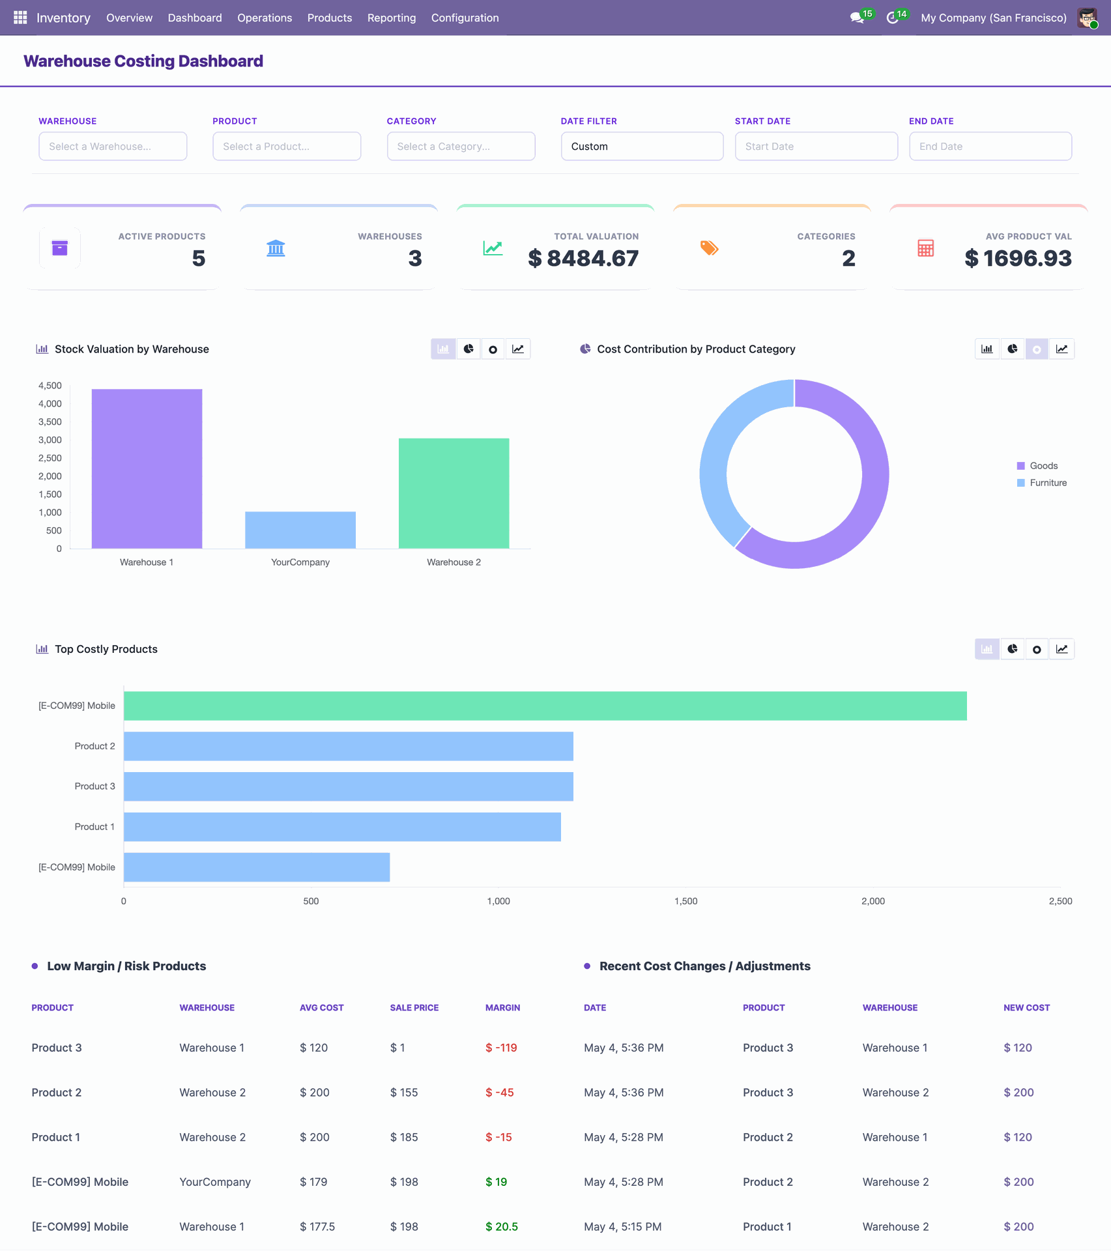
Task: Open the Select a Product dropdown
Action: (x=287, y=147)
